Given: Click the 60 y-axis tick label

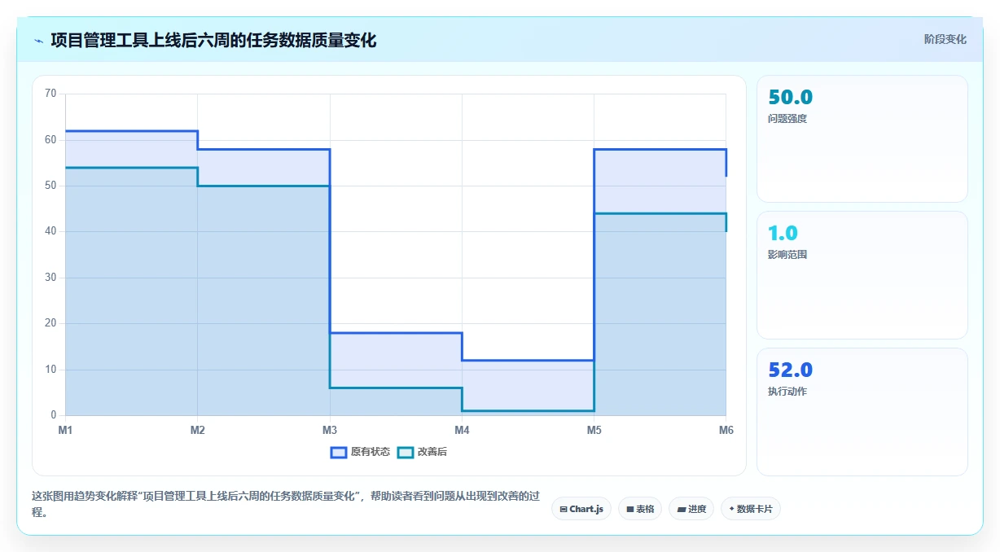Looking at the screenshot, I should (x=50, y=140).
